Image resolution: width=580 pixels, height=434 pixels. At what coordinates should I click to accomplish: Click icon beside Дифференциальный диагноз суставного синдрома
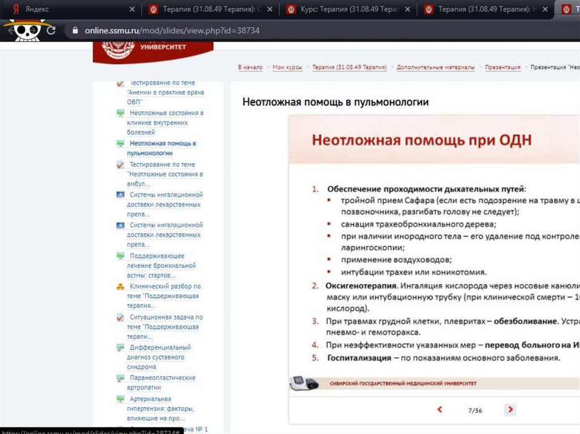[x=120, y=347]
